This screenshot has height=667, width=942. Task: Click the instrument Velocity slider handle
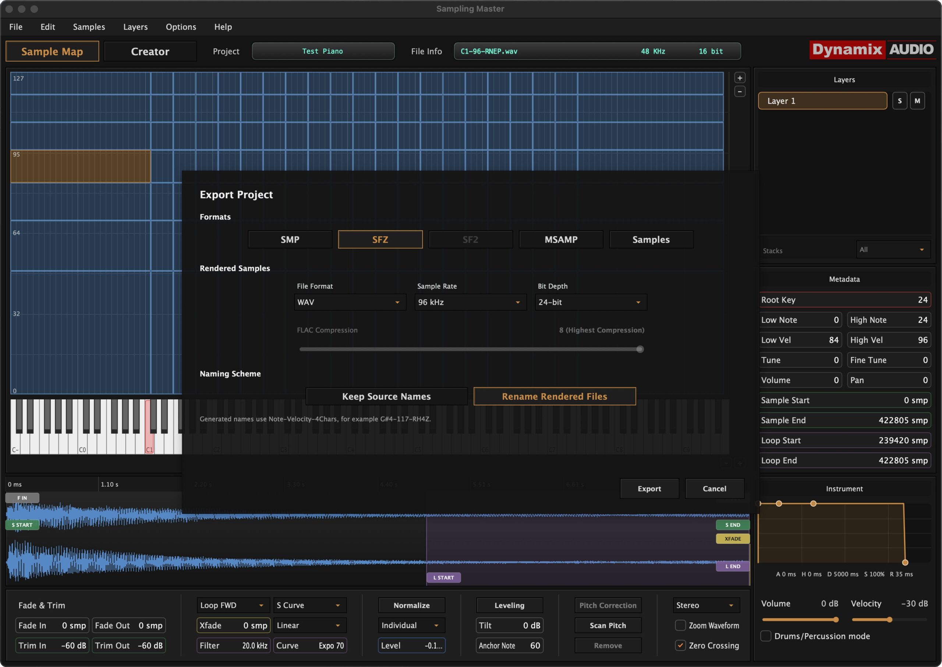point(889,620)
